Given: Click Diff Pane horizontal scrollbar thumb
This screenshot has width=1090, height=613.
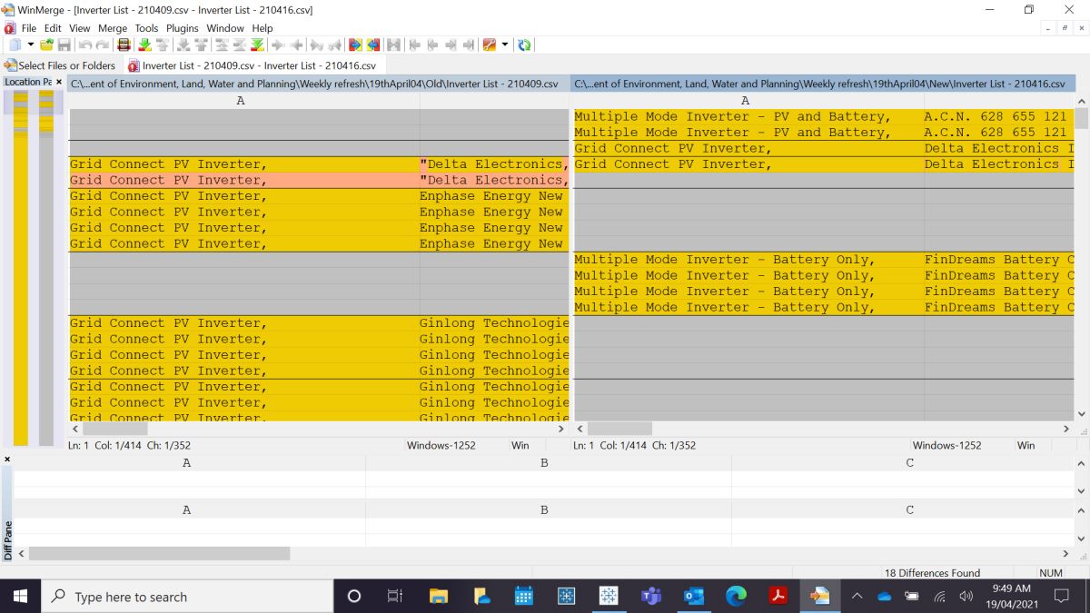Looking at the screenshot, I should tap(159, 553).
